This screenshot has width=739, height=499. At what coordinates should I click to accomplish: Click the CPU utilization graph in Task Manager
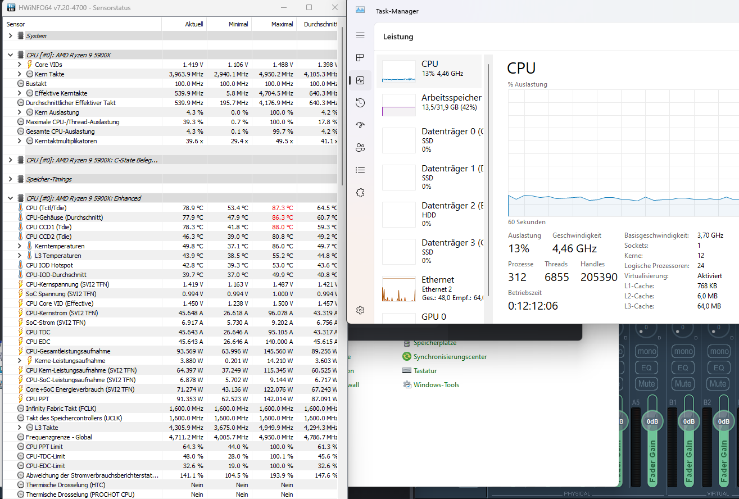(623, 153)
